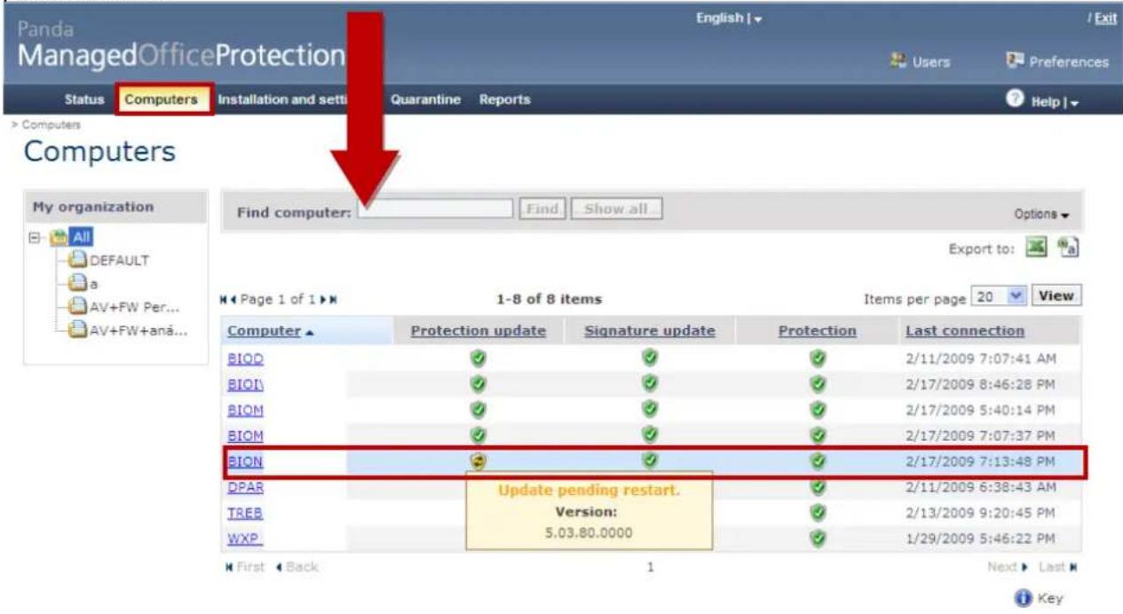Export the list as CSV text file

coord(1068,245)
